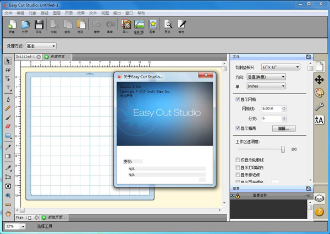The image size is (330, 234).
Task: Select the Lasso selection tool
Action: pyautogui.click(x=8, y=70)
